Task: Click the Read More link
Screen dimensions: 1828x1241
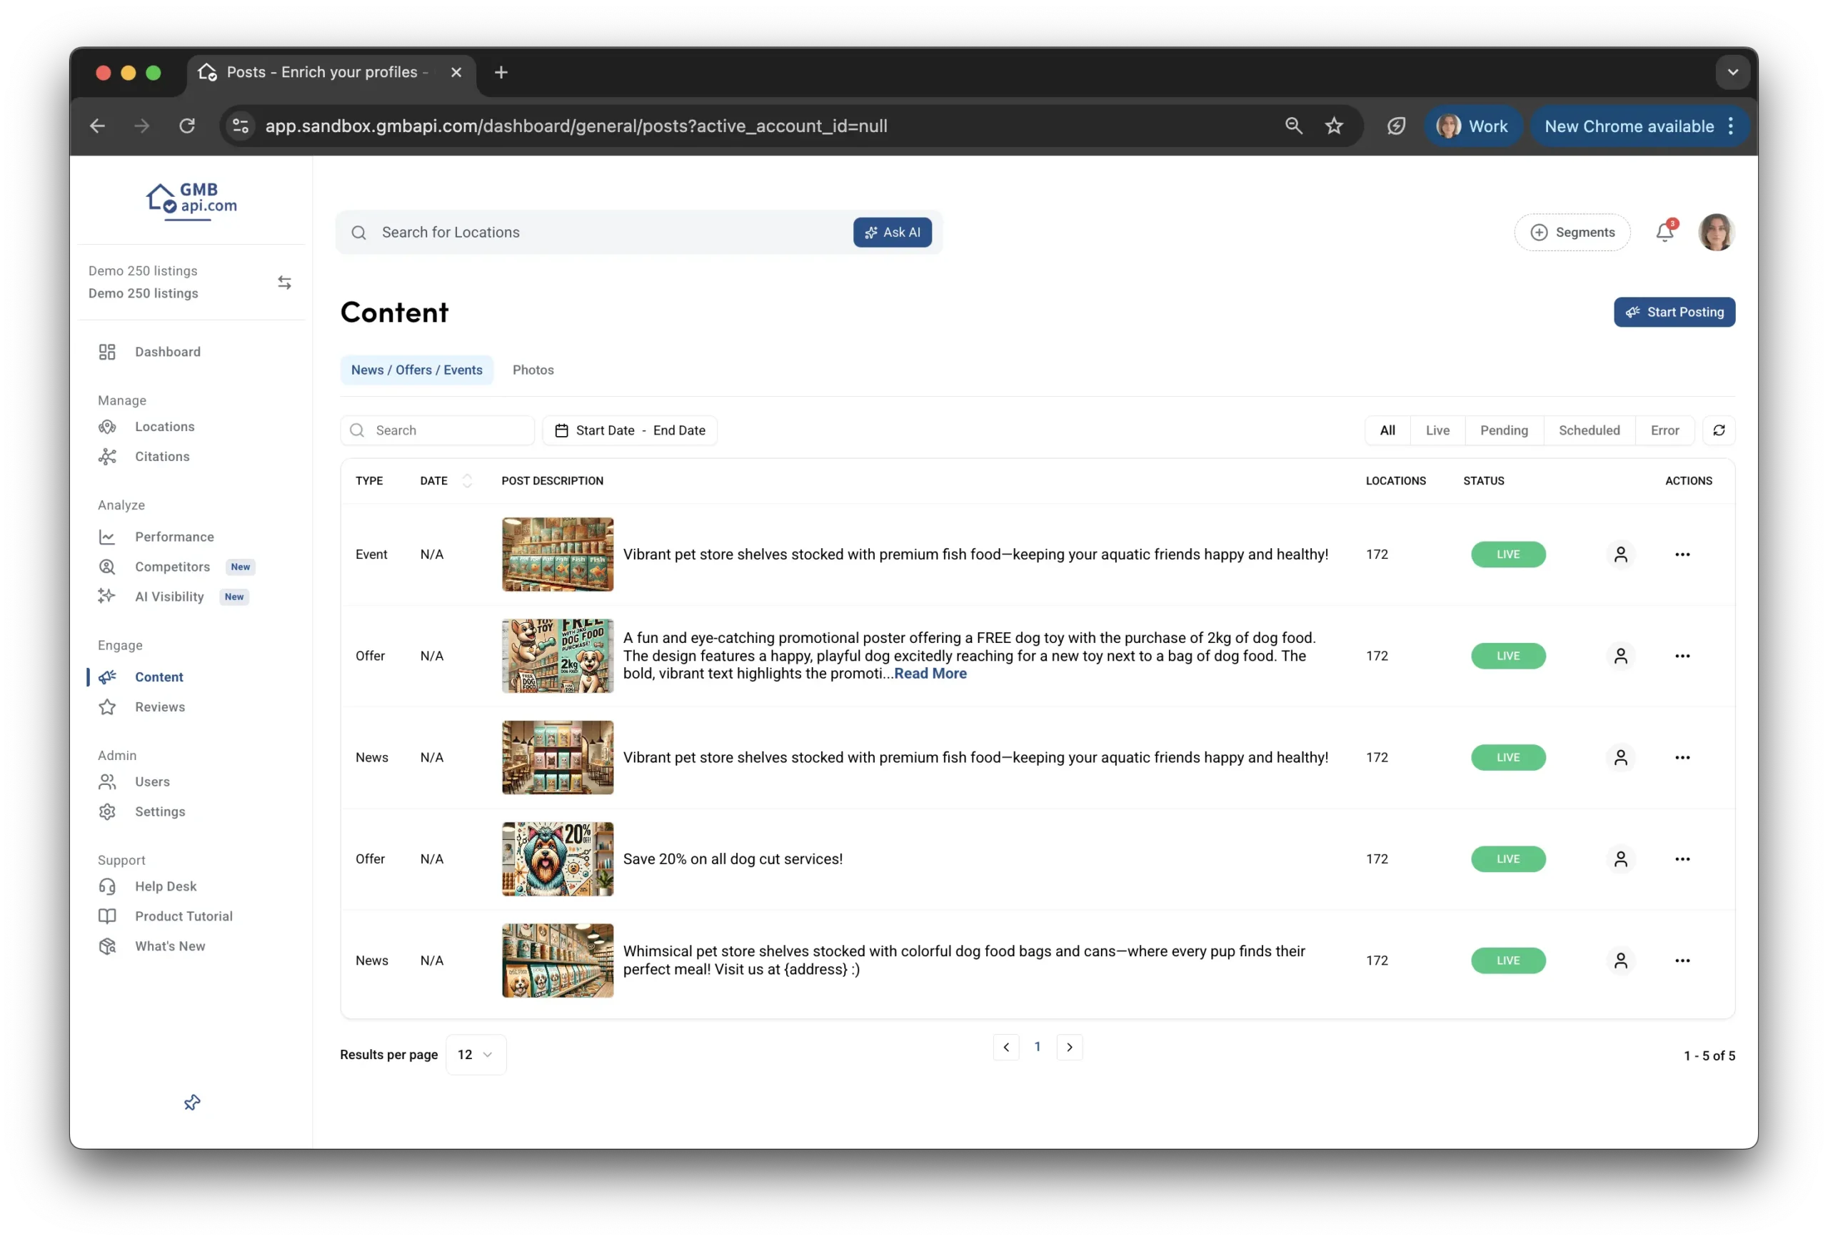Action: coord(930,674)
